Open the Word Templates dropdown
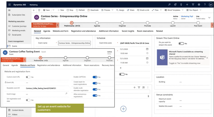This screenshot has height=117, width=214. click(183, 10)
